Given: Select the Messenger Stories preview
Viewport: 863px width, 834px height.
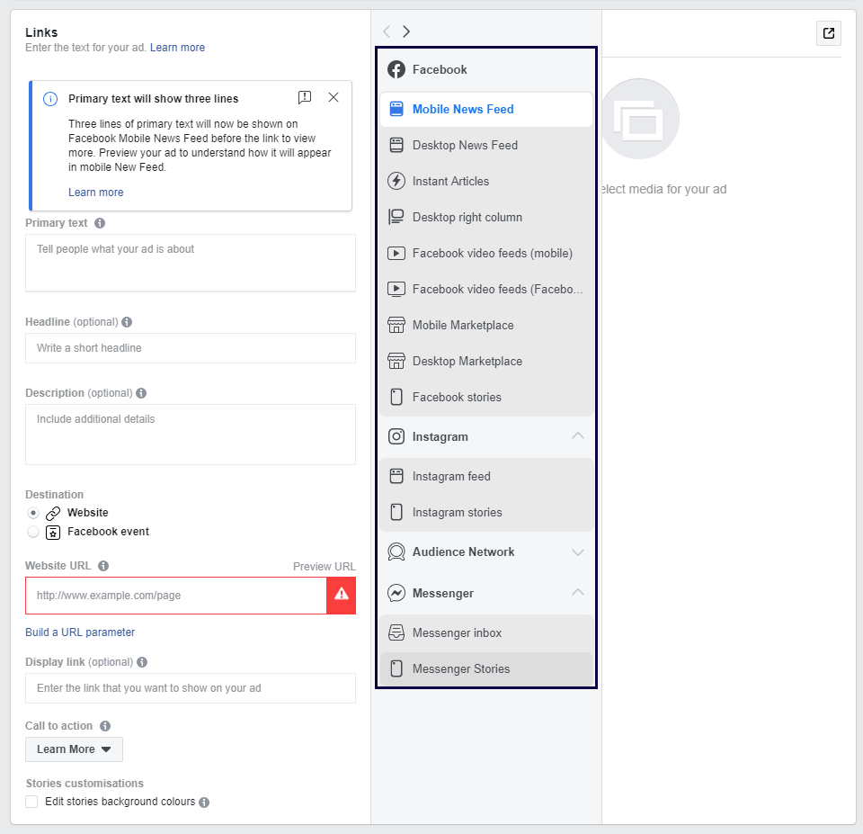Looking at the screenshot, I should coord(460,668).
